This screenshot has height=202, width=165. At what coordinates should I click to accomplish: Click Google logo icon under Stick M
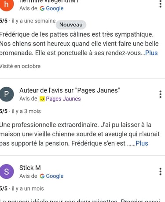click(42, 176)
